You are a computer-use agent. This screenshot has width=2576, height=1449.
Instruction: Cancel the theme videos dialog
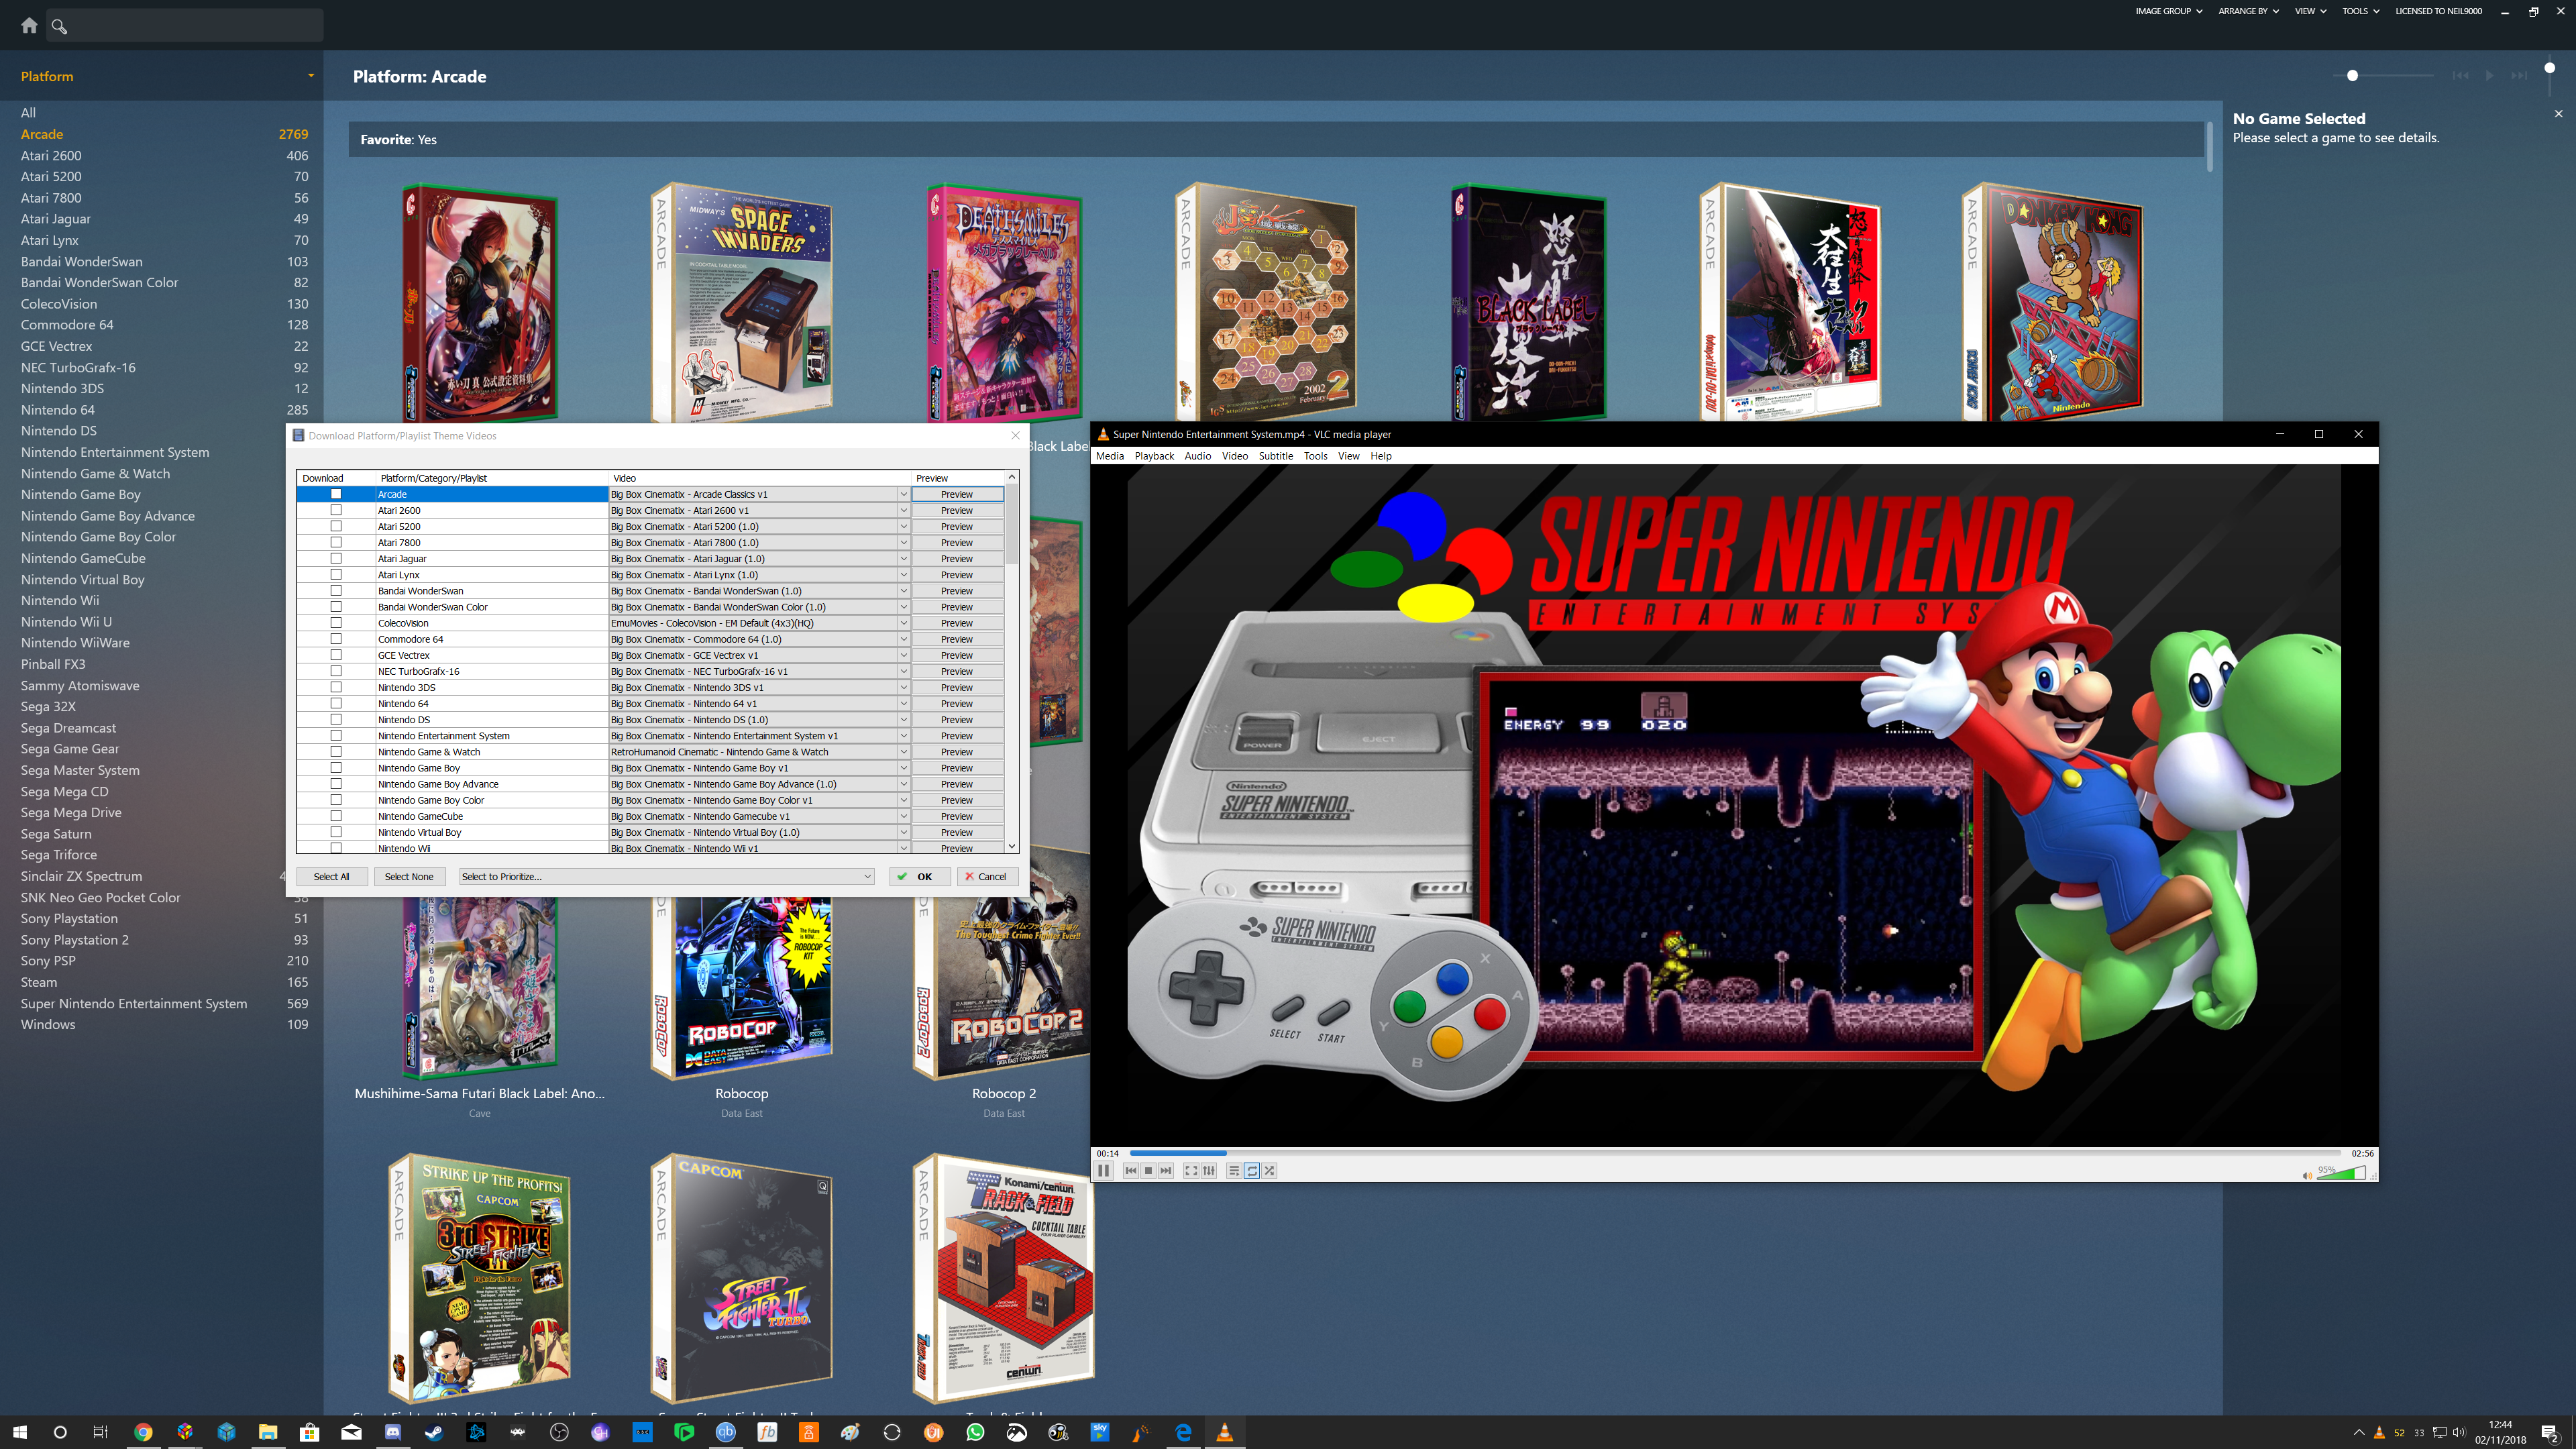click(987, 877)
